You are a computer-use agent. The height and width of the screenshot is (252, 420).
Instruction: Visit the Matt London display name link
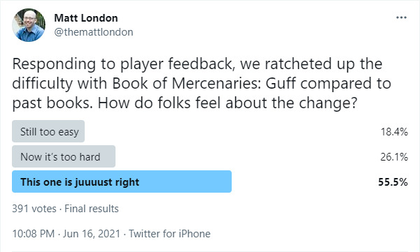click(x=86, y=18)
